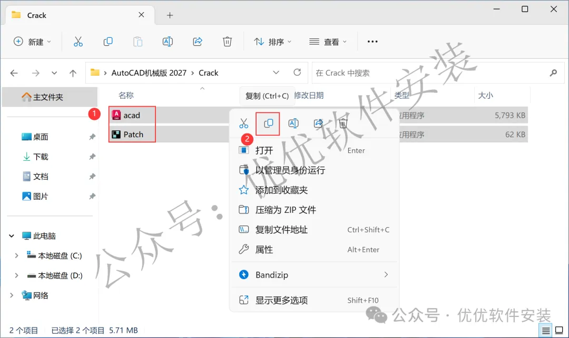Go back with the left arrow
The height and width of the screenshot is (338, 569).
14,73
